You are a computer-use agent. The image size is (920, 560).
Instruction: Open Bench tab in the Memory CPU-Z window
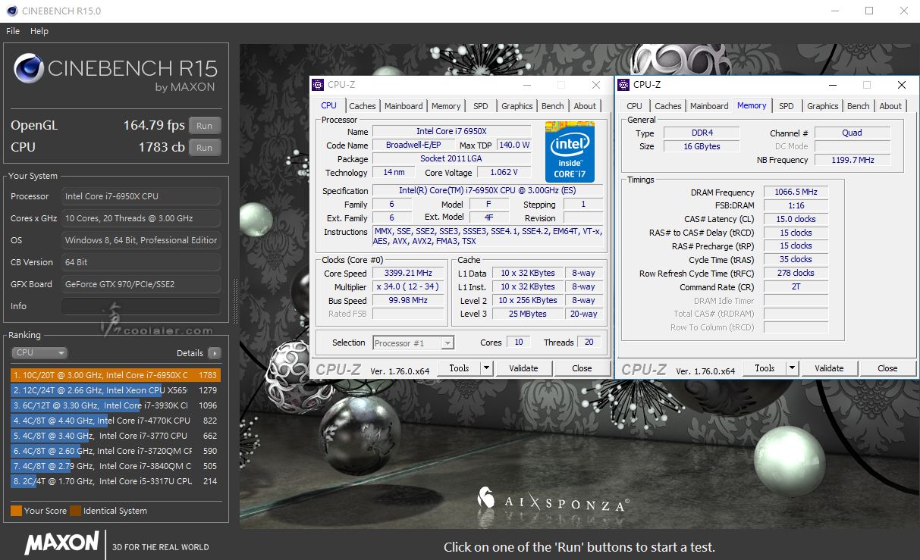859,106
